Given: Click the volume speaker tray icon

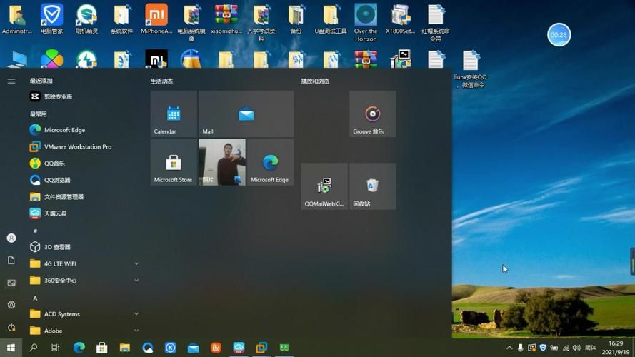Looking at the screenshot, I should [576, 348].
